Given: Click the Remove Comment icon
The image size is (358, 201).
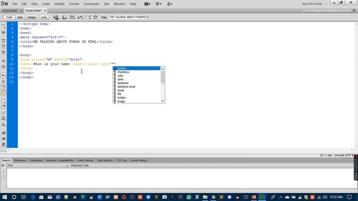Looking at the screenshot, I should tap(3, 107).
